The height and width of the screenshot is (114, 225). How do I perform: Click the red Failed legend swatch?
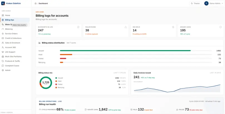[56, 84]
